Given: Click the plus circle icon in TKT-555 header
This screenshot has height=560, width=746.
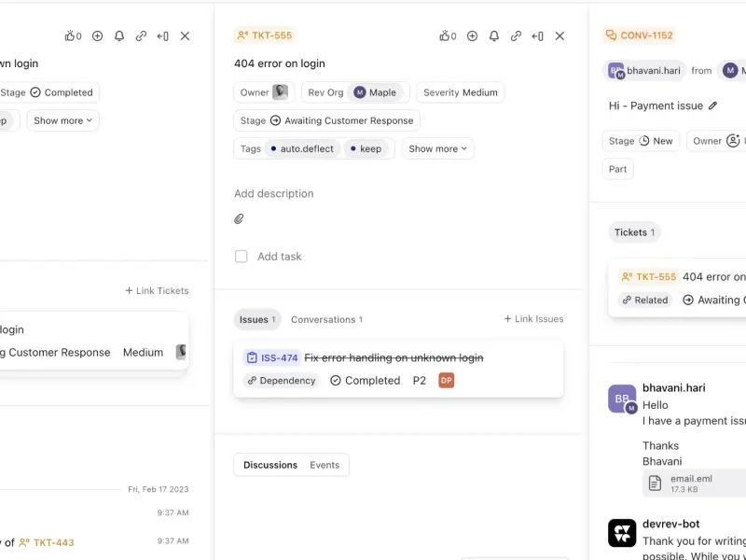Looking at the screenshot, I should pos(472,35).
